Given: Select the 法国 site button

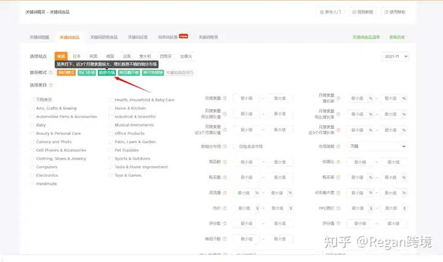Looking at the screenshot, I should click(127, 56).
